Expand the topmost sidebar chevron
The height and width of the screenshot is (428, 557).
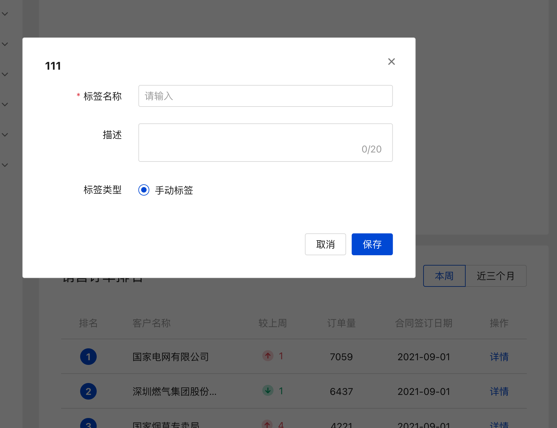(x=5, y=14)
